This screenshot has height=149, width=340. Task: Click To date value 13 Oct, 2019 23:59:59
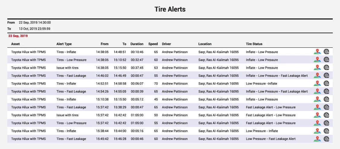point(34,29)
